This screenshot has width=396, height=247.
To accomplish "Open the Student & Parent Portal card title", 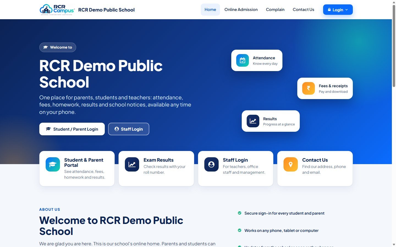I will (x=84, y=162).
